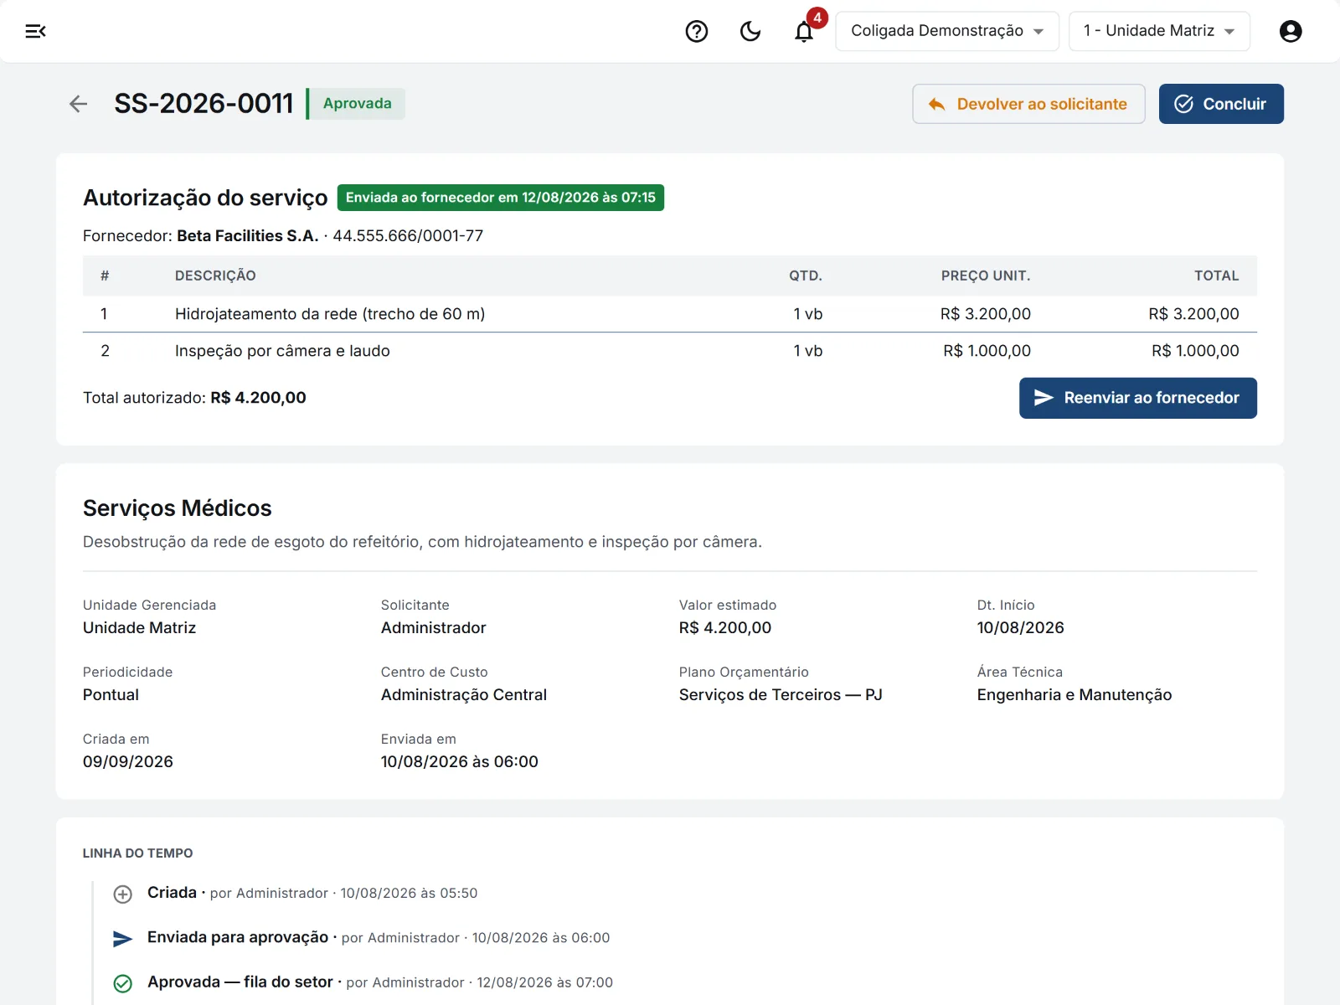Viewport: 1340px width, 1005px height.
Task: Select row Inspeção por câmera e laudo
Action: tap(670, 351)
